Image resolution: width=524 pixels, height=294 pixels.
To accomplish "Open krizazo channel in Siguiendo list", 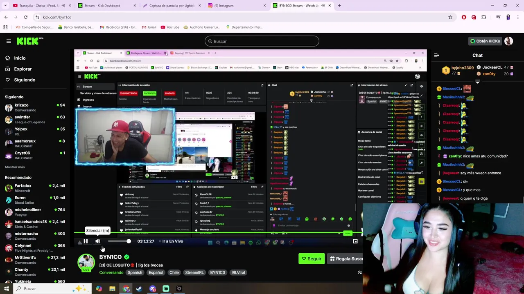I will 35,108.
